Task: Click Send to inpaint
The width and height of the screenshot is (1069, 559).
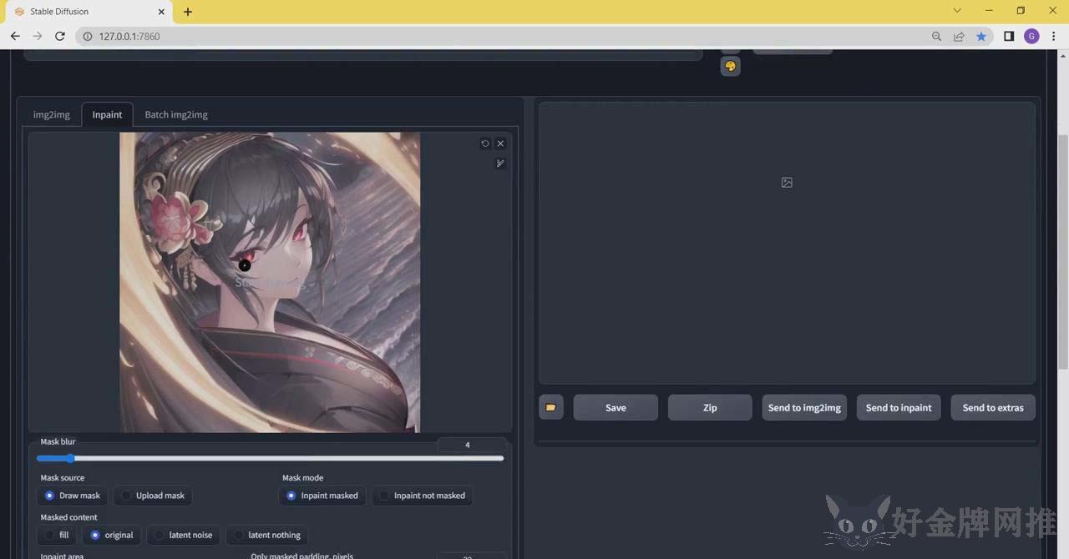Action: point(899,407)
